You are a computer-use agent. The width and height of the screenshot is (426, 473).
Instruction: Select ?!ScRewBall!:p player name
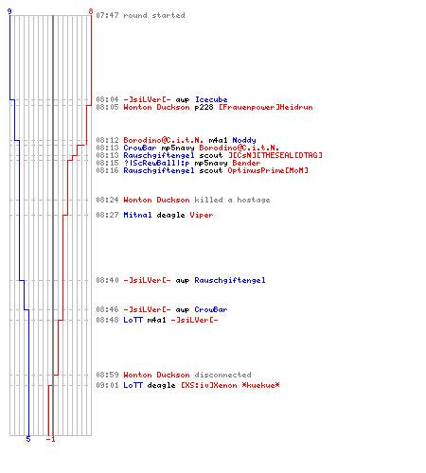[156, 163]
